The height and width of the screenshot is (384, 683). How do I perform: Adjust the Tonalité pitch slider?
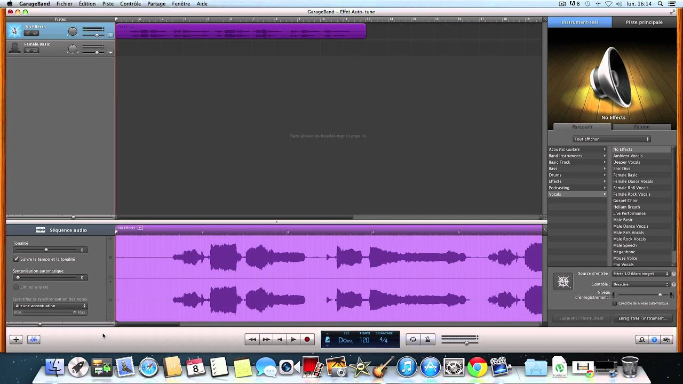click(x=46, y=250)
